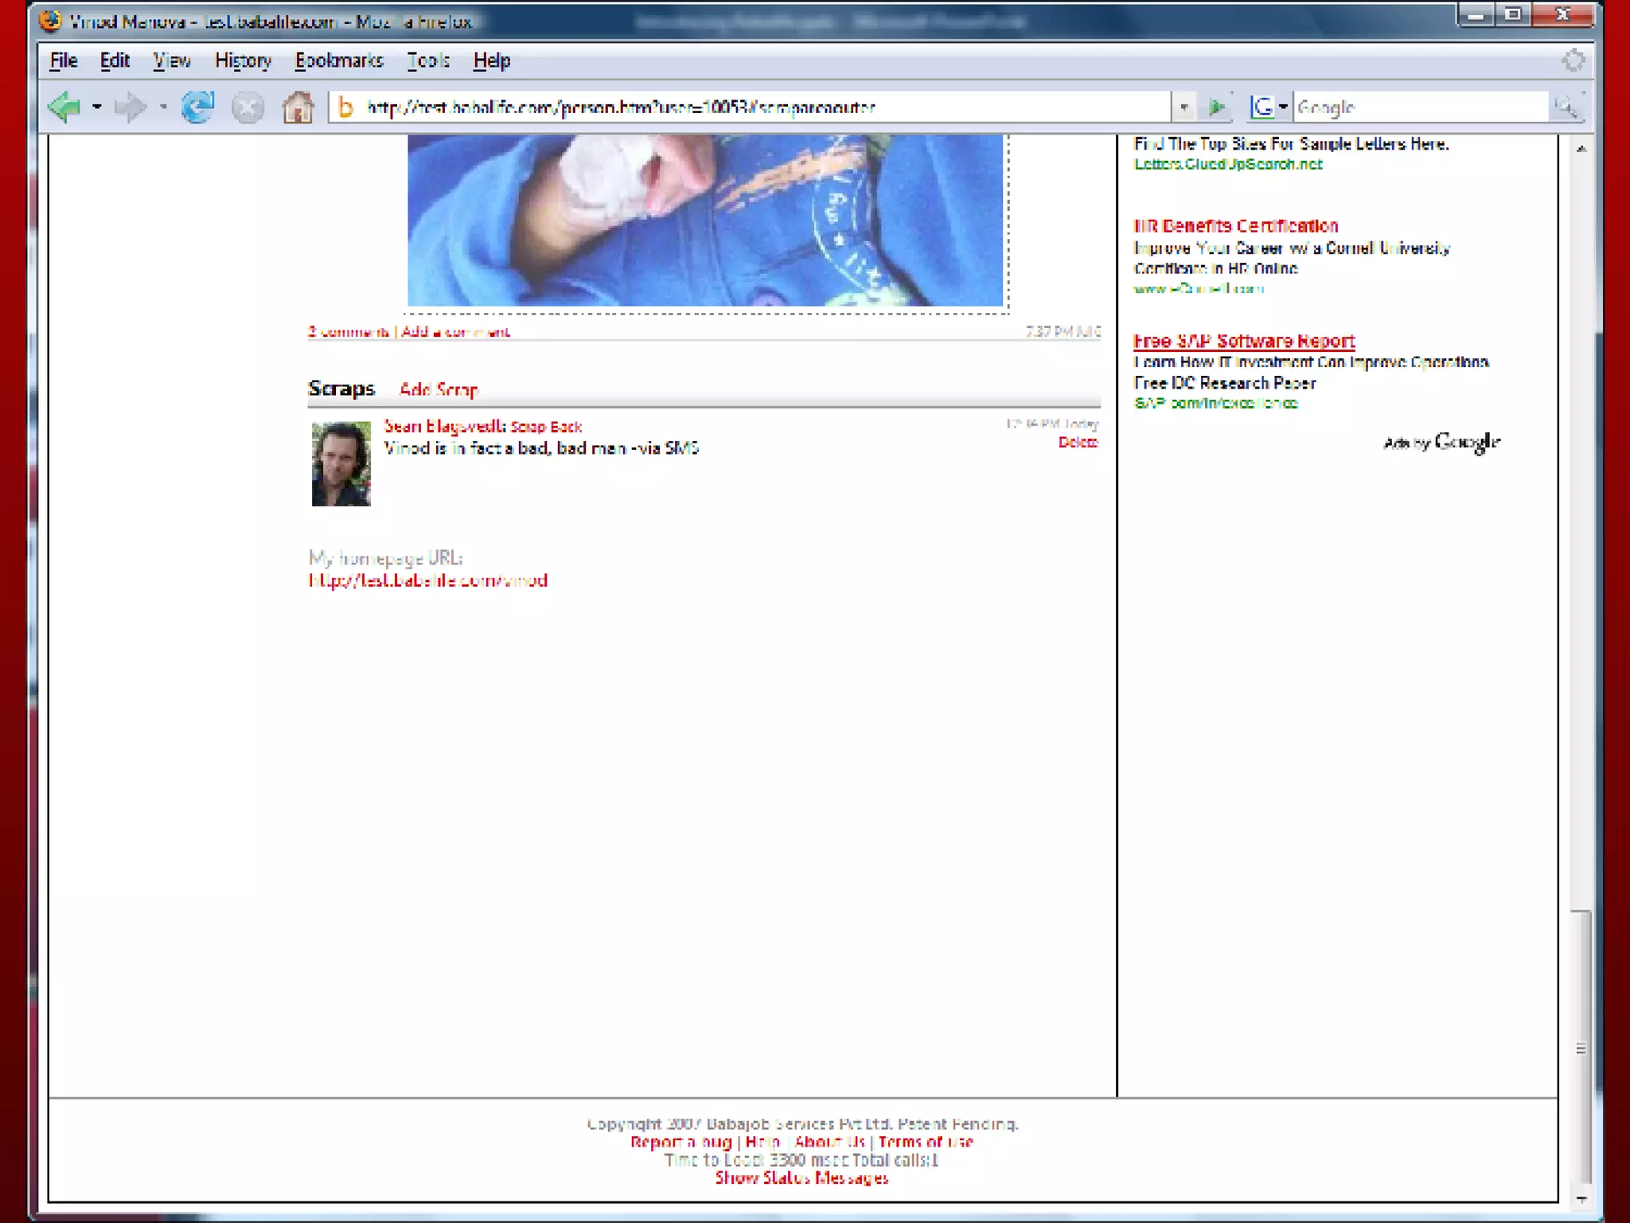Click the scrap author's profile photo
The width and height of the screenshot is (1630, 1223).
(x=341, y=463)
